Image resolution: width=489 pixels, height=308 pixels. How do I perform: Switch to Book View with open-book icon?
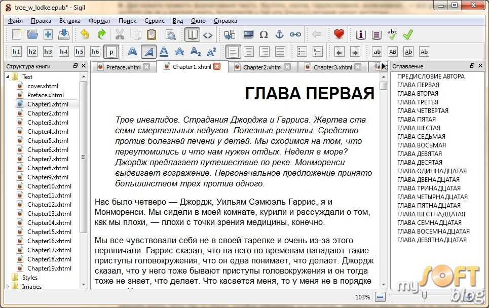click(x=192, y=34)
